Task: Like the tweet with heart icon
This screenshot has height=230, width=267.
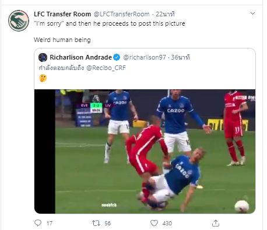Action: [154, 223]
